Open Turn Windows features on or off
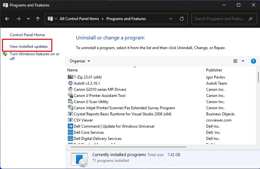260x169 pixels. point(34,56)
